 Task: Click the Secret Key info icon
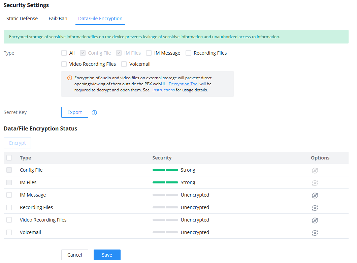pos(94,113)
